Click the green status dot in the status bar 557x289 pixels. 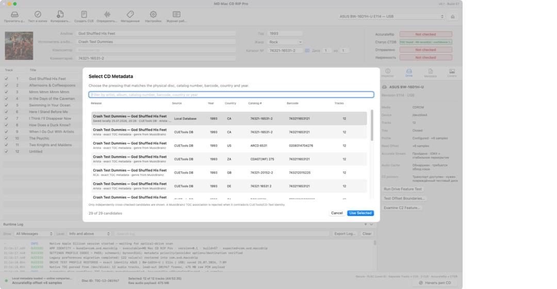click(x=6, y=281)
